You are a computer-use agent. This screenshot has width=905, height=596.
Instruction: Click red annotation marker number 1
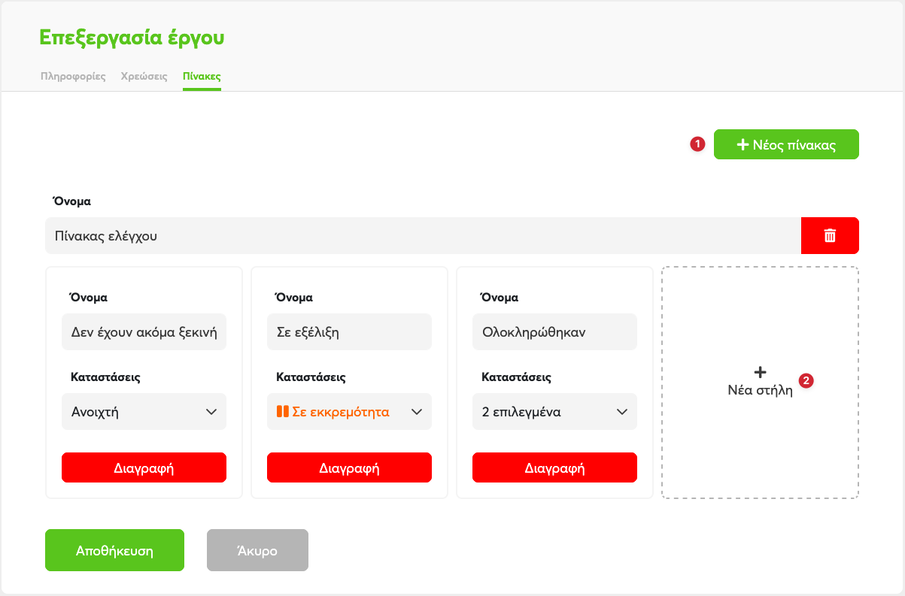697,144
